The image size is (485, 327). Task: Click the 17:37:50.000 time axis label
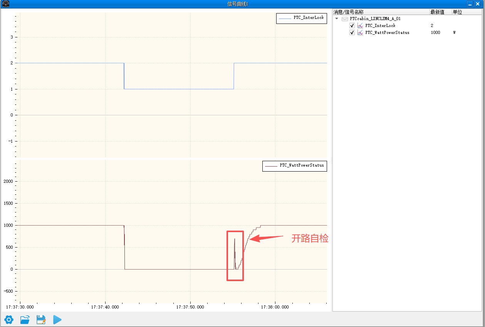[x=190, y=307]
